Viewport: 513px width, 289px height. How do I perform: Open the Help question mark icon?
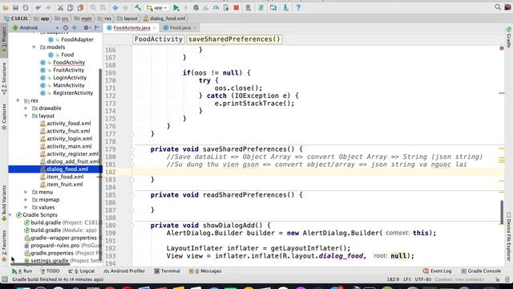click(x=298, y=7)
